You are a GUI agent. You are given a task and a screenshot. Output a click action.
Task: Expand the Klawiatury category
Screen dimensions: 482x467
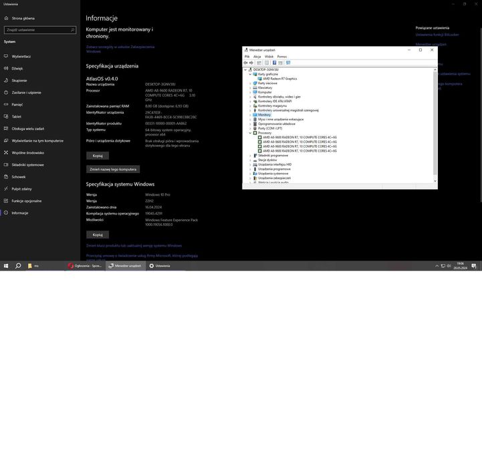pos(250,88)
